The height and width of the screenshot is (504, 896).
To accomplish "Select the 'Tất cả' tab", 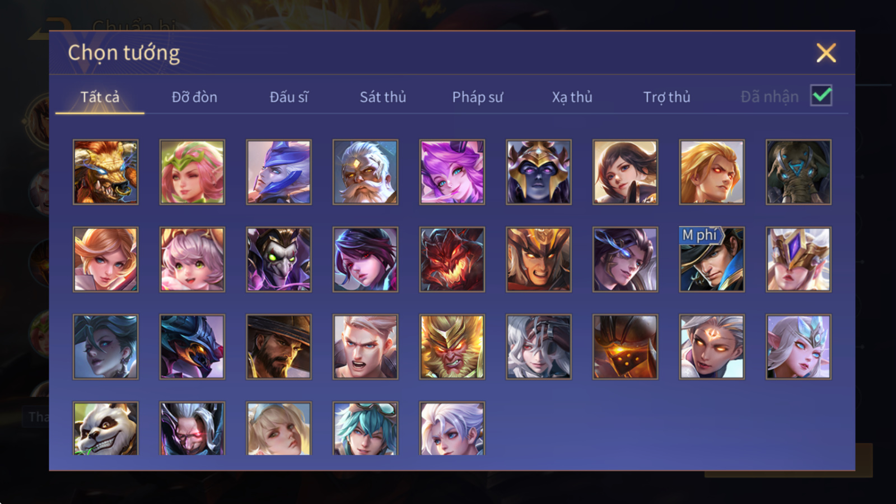I will pos(100,97).
